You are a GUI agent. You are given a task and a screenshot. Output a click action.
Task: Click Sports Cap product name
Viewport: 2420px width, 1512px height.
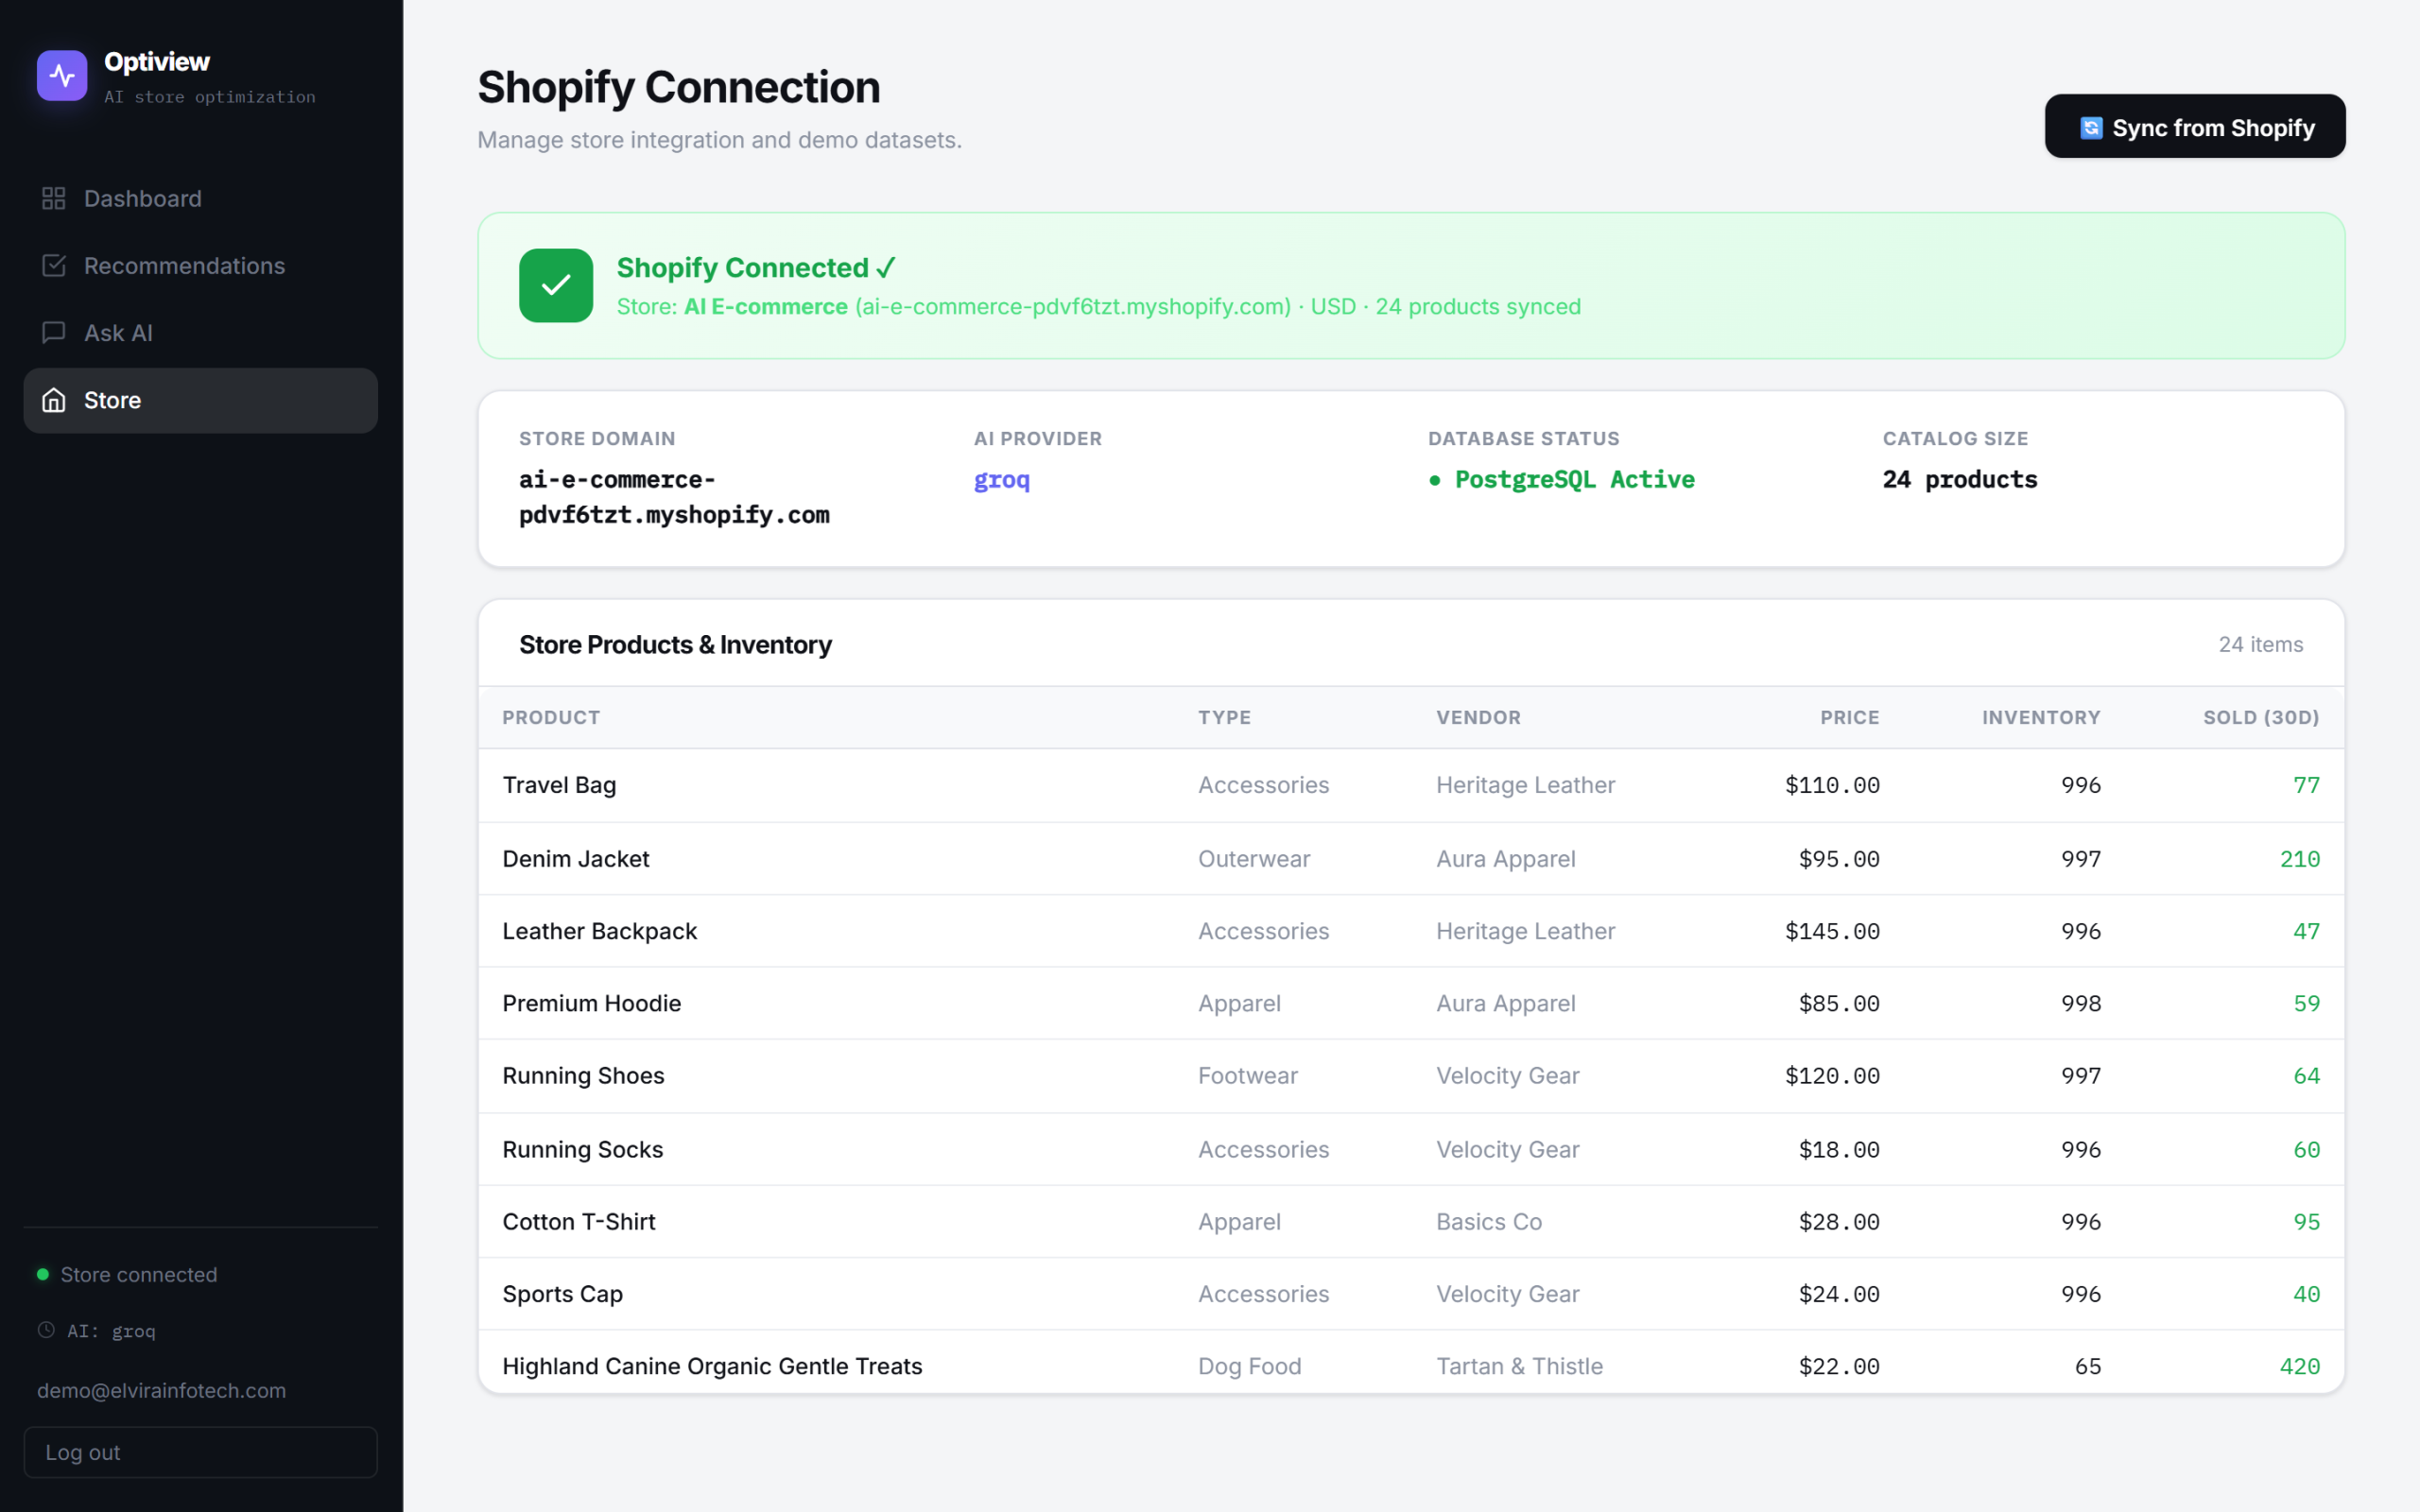point(563,1294)
